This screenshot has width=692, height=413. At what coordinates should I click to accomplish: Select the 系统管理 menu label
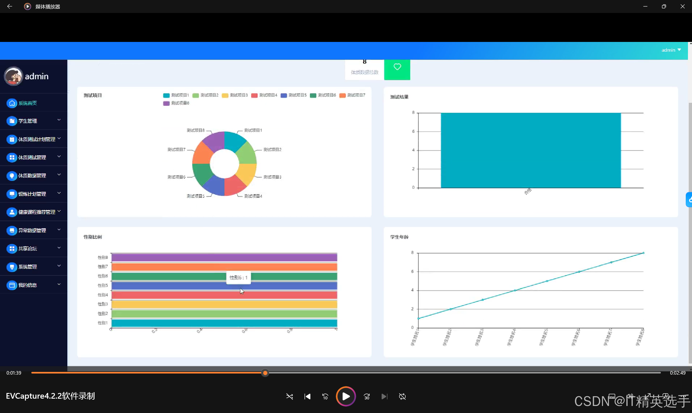[28, 267]
